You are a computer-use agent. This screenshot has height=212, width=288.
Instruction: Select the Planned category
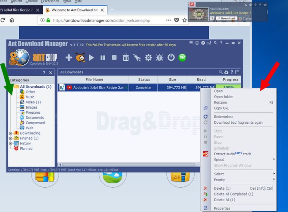coord(26,149)
